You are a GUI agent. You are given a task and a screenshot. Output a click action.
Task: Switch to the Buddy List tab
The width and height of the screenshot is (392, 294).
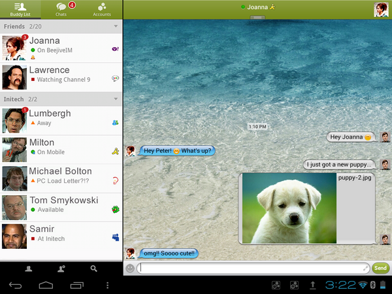click(20, 10)
